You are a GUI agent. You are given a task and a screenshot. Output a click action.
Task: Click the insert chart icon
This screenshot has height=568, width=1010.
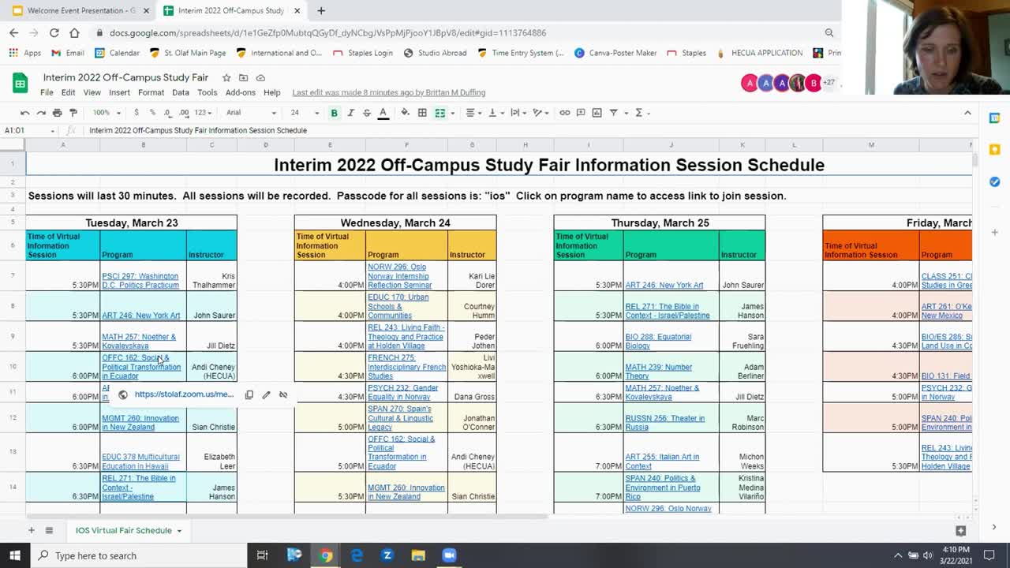(x=597, y=113)
